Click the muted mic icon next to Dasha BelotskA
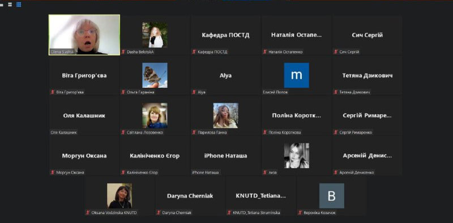The height and width of the screenshot is (223, 453). click(123, 52)
